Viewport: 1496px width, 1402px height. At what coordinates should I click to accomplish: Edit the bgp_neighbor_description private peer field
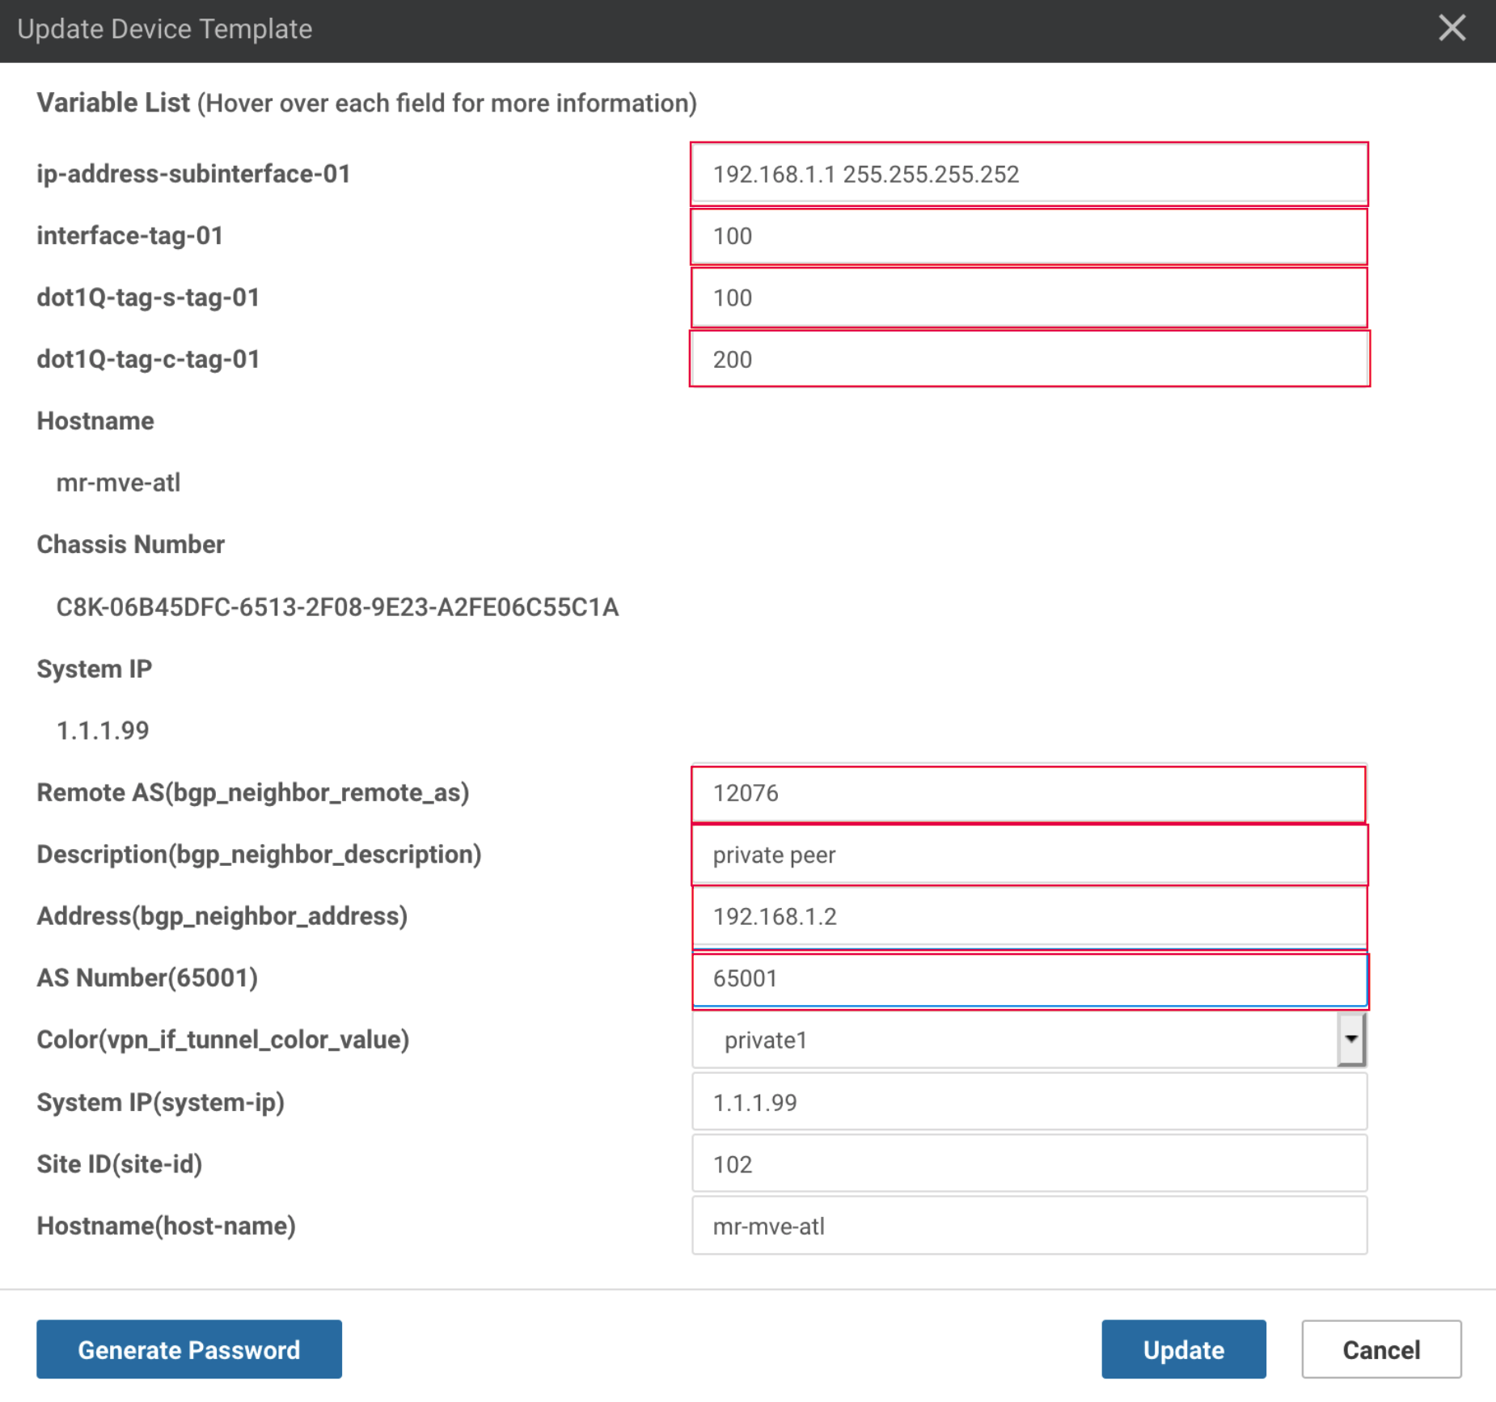1029,855
